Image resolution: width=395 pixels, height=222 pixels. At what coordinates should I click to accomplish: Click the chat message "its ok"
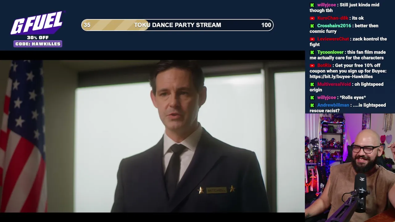tap(358, 18)
